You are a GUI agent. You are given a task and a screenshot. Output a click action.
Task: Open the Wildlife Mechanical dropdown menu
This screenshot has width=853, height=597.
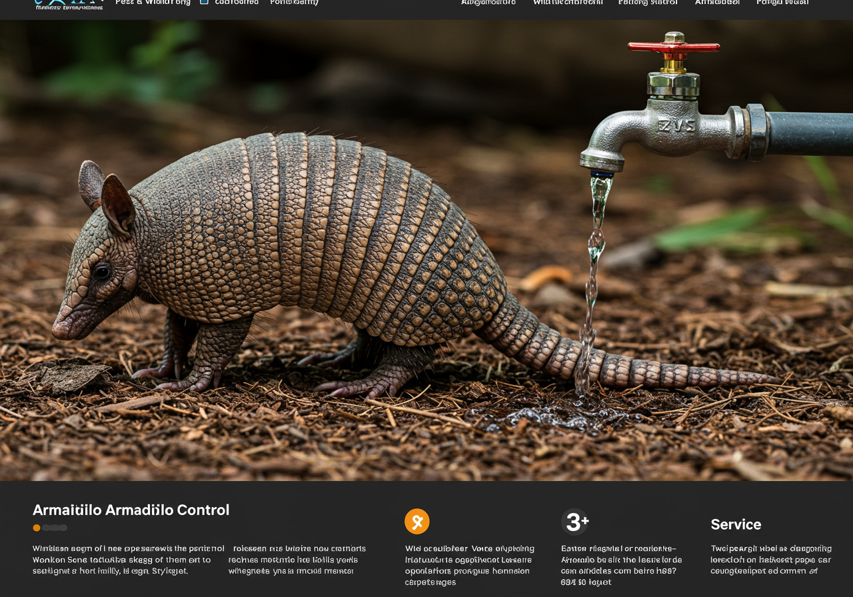(x=567, y=3)
